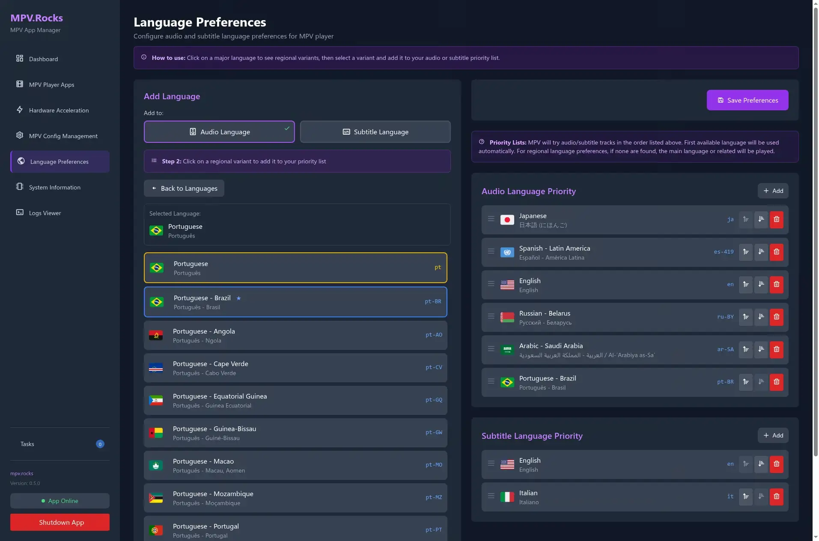Move Japanese audio language down in priority
The width and height of the screenshot is (819, 541).
tap(761, 219)
